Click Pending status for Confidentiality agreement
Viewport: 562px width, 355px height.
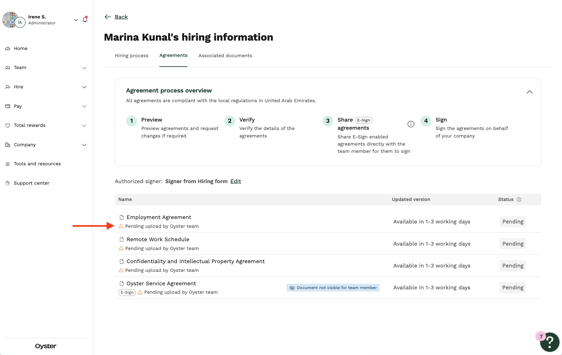(513, 266)
